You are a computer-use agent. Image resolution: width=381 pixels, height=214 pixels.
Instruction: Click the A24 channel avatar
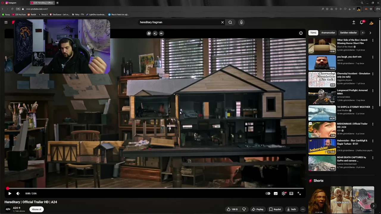tap(8, 209)
